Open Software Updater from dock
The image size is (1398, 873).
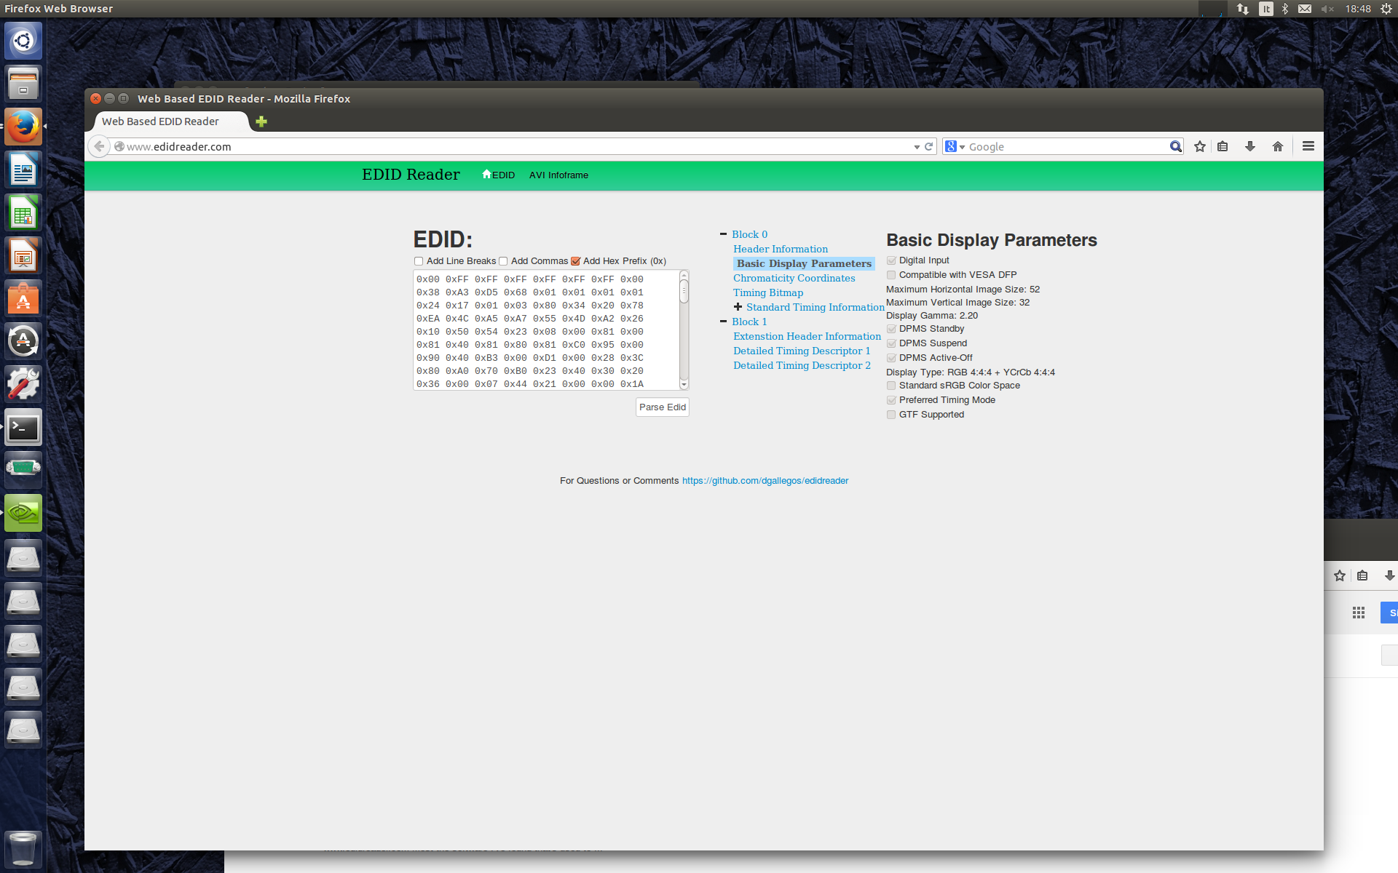pos(23,341)
